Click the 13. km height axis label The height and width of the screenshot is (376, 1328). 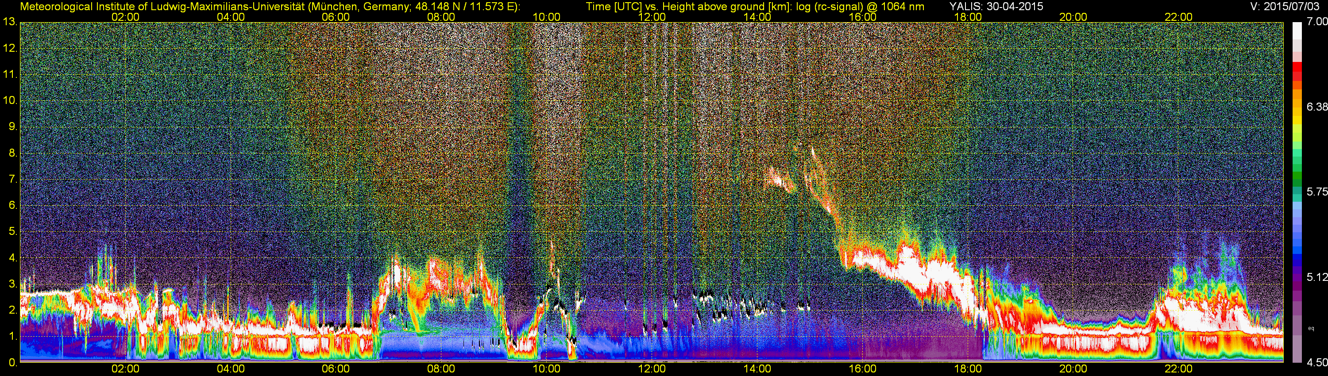click(x=10, y=22)
